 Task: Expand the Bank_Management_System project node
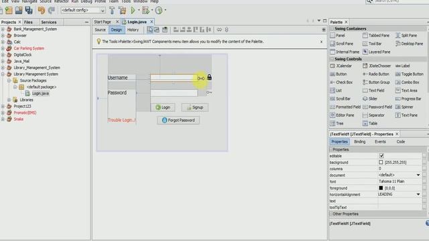point(3,29)
